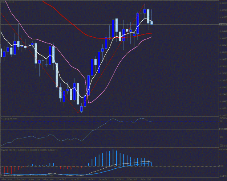Screen dimensions: 227x181
Task: Click the CCI indicator label
Action: click(x=9, y=119)
